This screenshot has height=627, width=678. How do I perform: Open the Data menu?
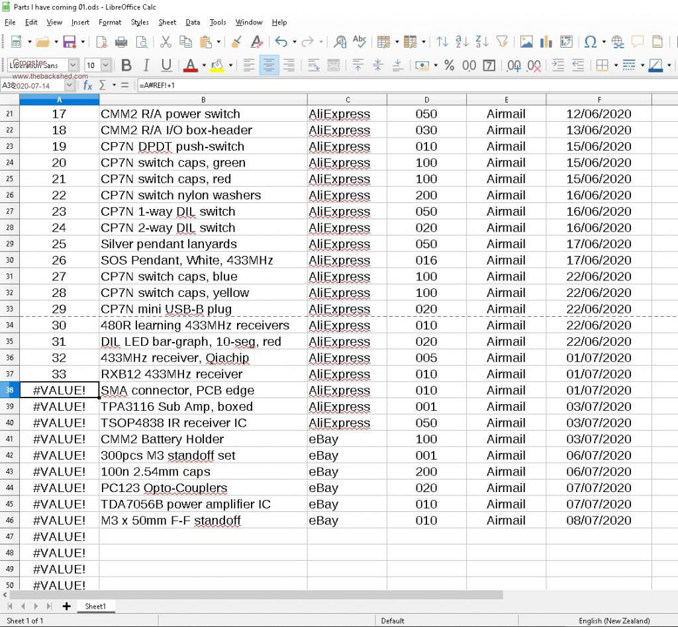coord(193,22)
